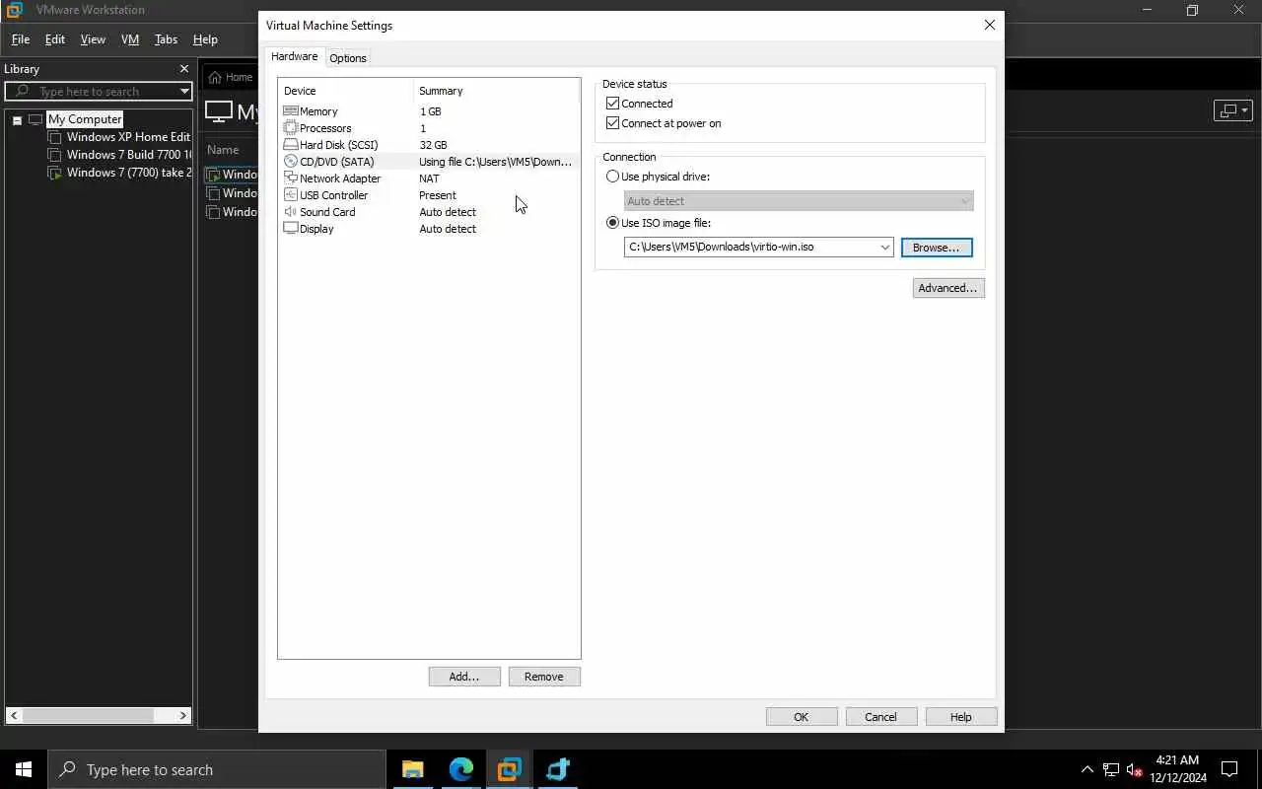Click the NAT summary value
1262x789 pixels.
pos(430,179)
